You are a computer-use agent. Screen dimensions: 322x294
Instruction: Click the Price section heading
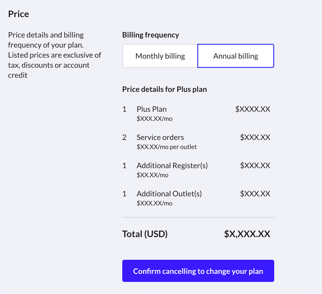[x=19, y=14]
